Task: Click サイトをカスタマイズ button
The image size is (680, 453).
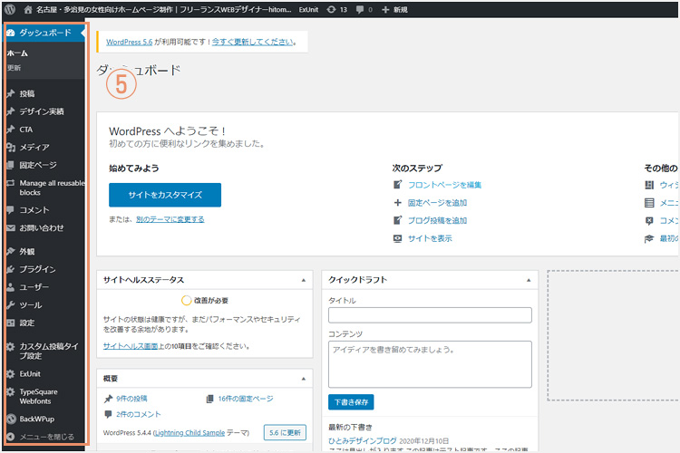Action: point(165,195)
